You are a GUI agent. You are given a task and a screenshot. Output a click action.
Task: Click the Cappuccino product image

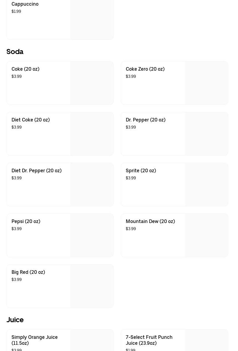[x=92, y=18]
